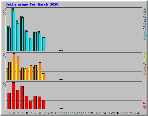Click the 1051 axis value label

pos(4,12)
